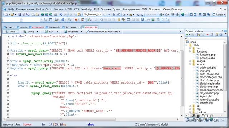Open the div_lessons_box combo box dropdown

(104, 14)
